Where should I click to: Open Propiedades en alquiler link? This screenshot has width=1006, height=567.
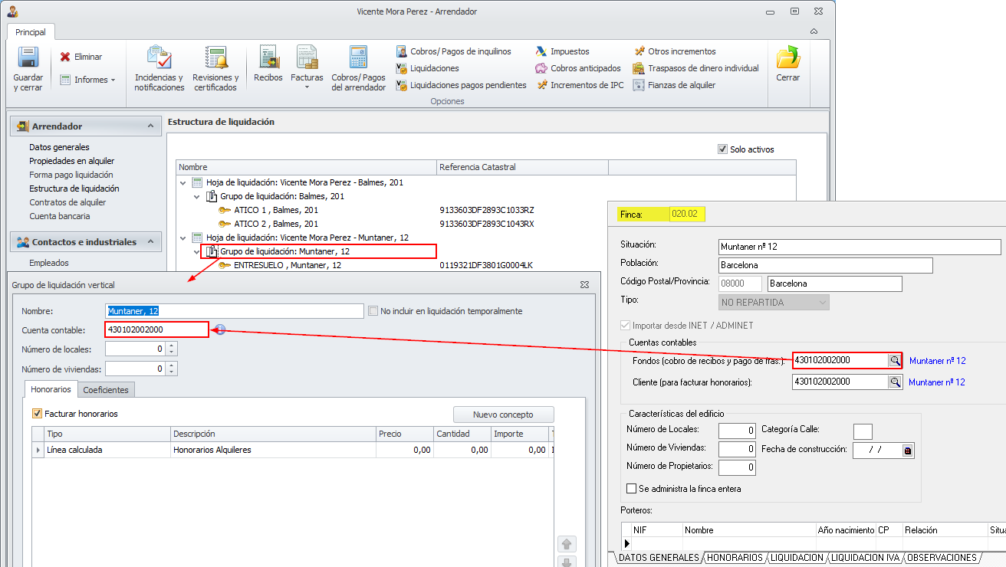(71, 161)
